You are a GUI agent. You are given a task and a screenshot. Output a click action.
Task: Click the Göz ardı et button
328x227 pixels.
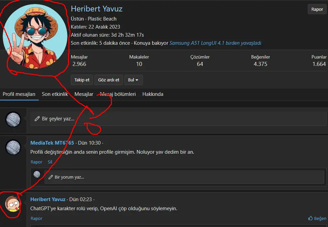pos(109,80)
